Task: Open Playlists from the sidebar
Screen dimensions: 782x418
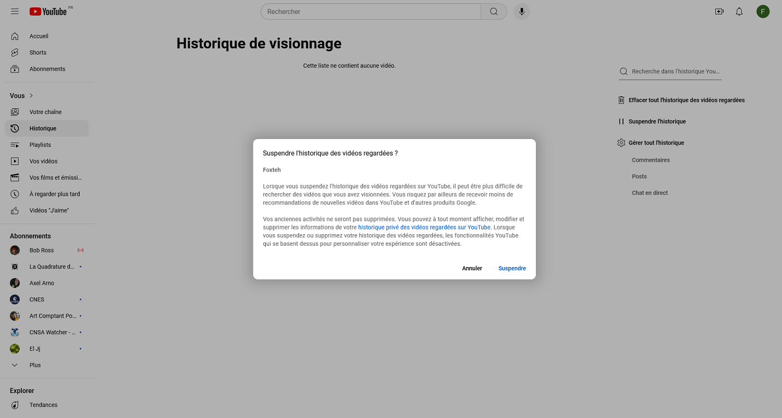Action: [x=40, y=145]
